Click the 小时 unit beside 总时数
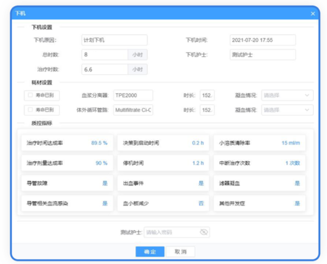This screenshot has width=327, height=264. click(x=137, y=55)
